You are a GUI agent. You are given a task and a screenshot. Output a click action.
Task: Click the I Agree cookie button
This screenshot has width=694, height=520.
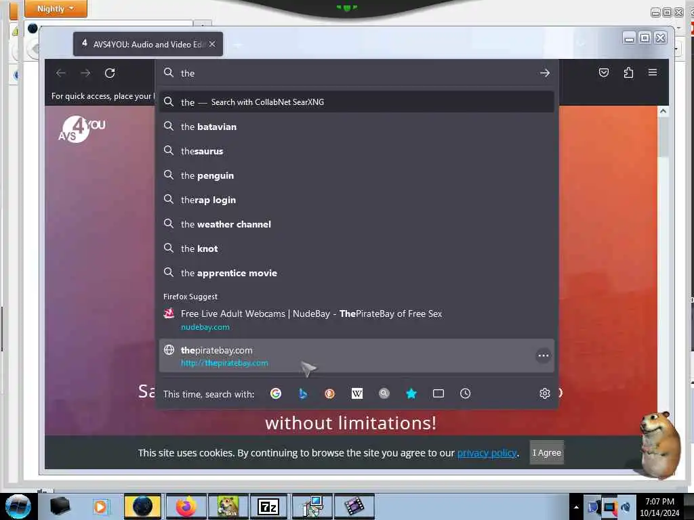547,452
